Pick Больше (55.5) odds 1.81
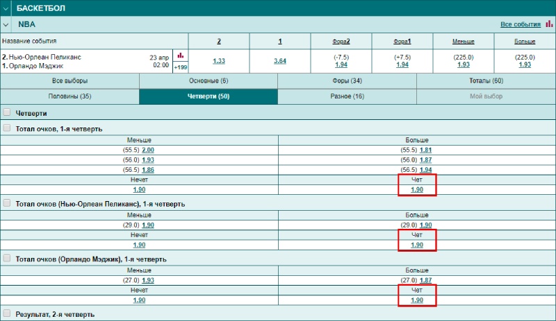 (425, 150)
